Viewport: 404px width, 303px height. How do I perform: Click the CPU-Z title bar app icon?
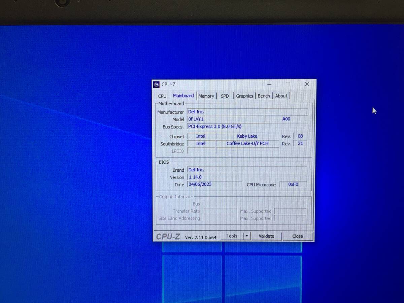[x=156, y=85]
